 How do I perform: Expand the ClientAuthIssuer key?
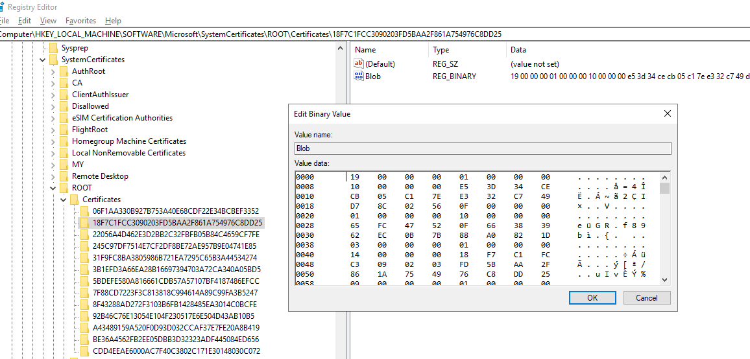click(53, 95)
